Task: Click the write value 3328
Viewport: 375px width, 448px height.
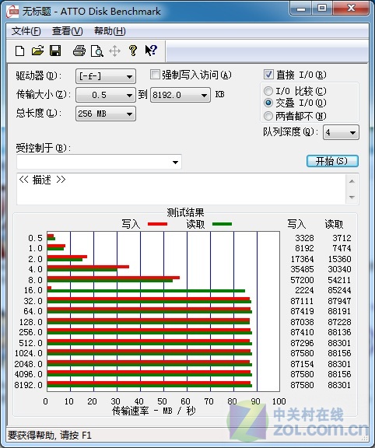Action: [304, 238]
